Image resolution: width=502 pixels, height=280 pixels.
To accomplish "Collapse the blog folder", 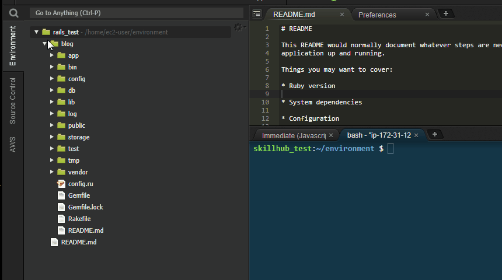I will [x=45, y=44].
